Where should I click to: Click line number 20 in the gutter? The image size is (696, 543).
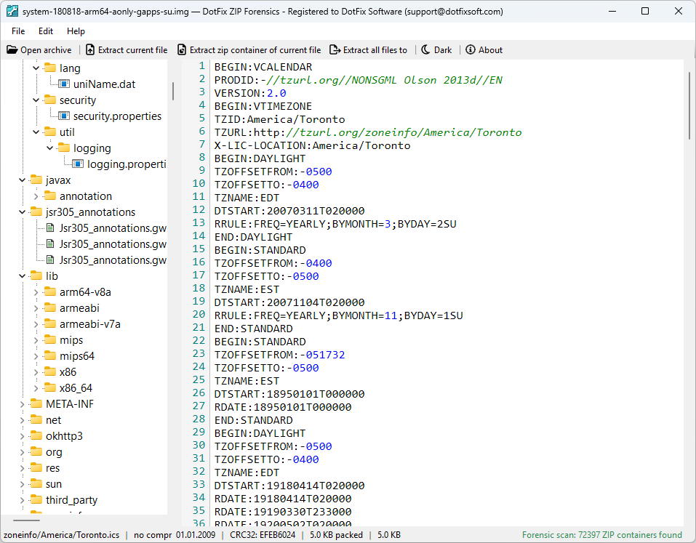[199, 315]
